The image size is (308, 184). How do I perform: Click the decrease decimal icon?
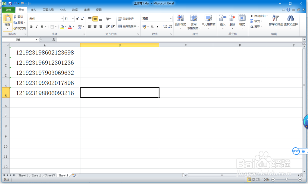click(x=170, y=27)
